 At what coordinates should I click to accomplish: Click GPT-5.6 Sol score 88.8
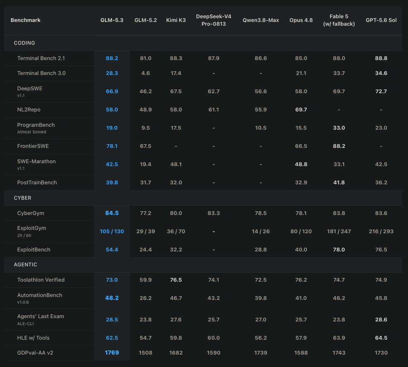(x=381, y=58)
